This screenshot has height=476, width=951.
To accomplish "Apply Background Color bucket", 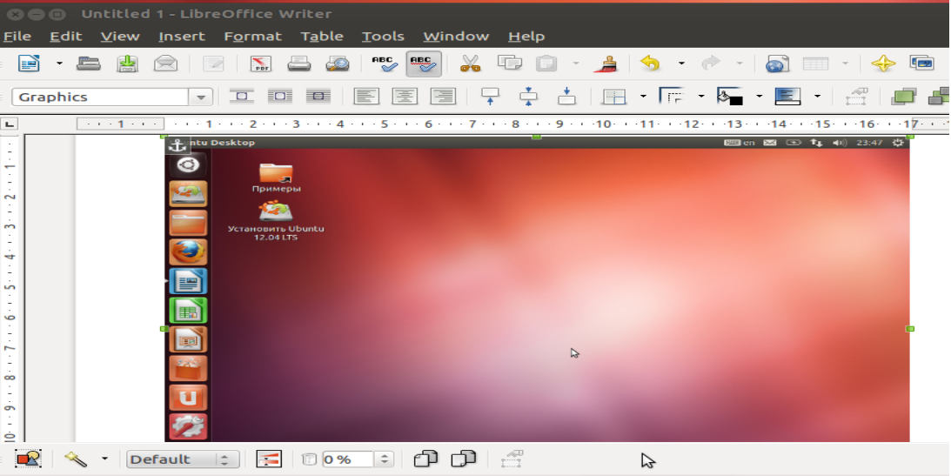I will 730,97.
